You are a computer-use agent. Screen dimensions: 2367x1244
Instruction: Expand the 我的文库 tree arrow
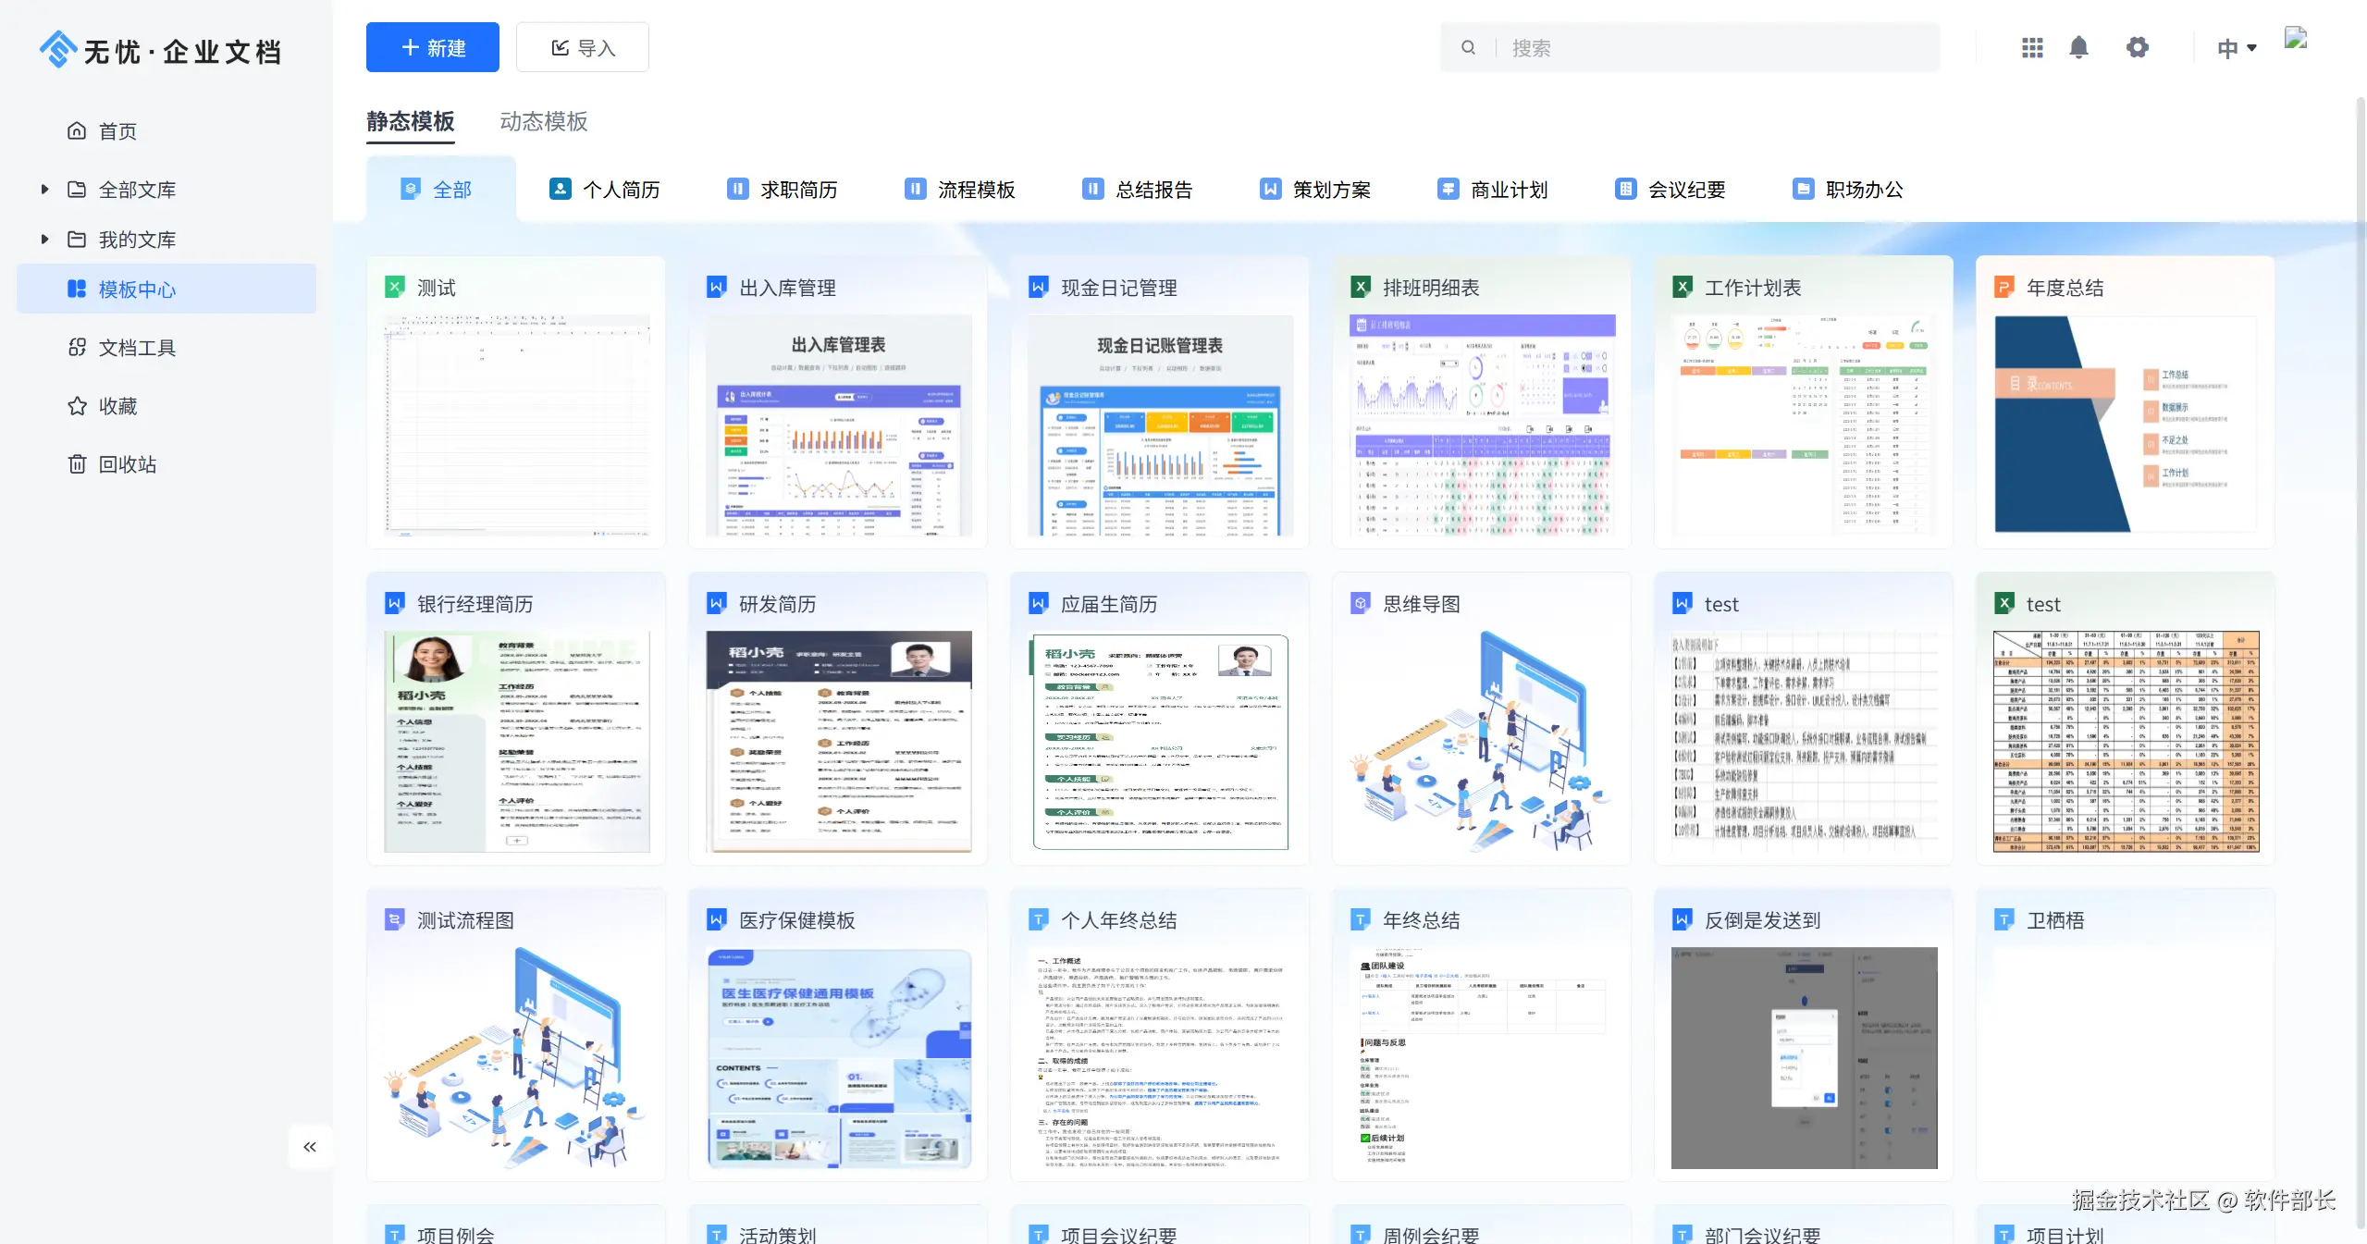44,240
